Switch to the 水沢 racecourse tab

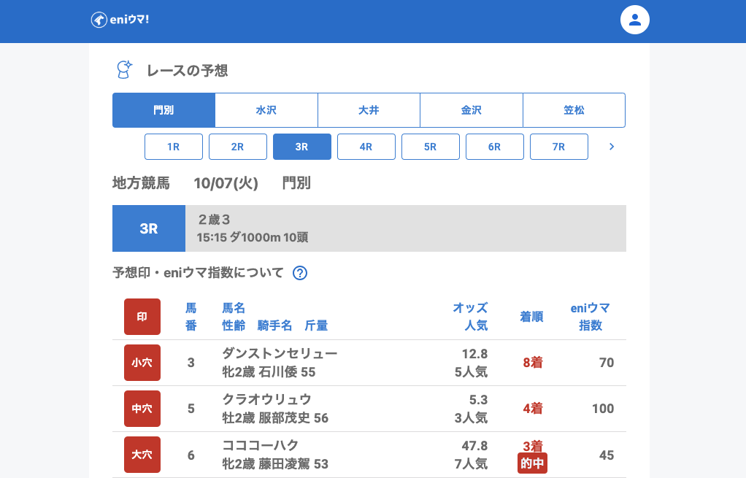tap(266, 110)
